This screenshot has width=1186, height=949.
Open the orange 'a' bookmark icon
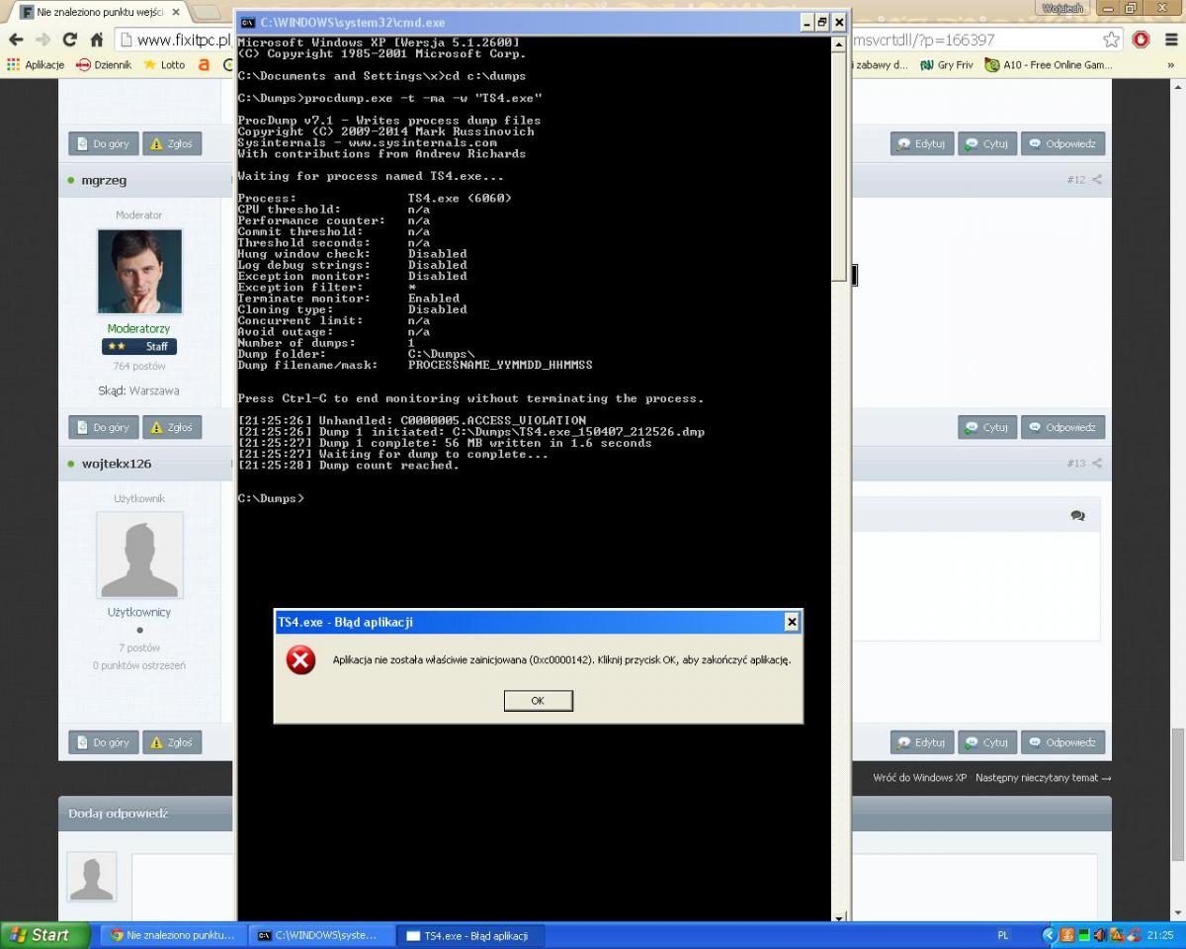point(204,65)
